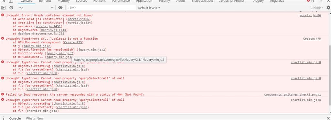Viewport: 331px width, 120px height.
Task: Toggle the console sidebar panel icon
Action: coord(3,8)
